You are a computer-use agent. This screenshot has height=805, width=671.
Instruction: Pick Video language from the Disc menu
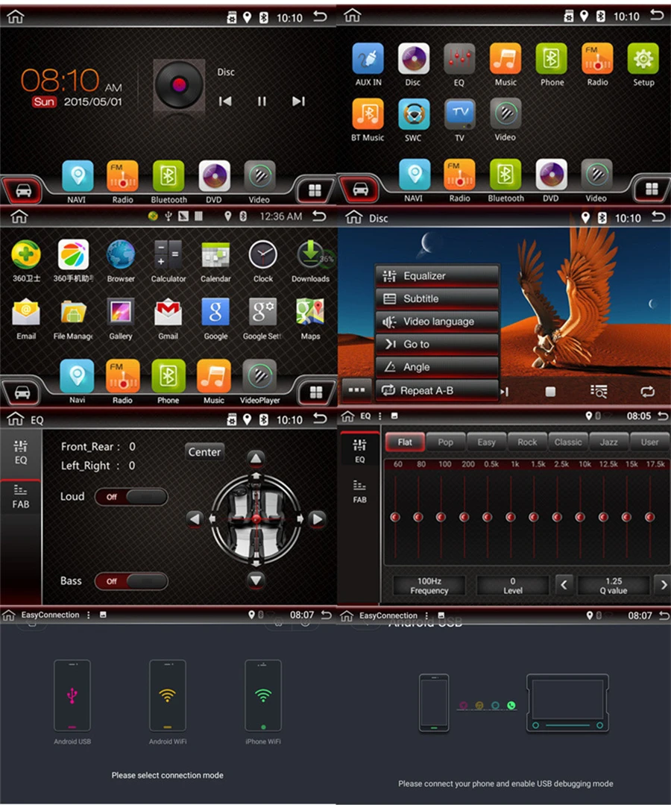tap(437, 322)
